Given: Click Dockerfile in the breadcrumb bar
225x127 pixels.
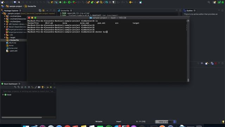Looking at the screenshot, I should coord(32,6).
